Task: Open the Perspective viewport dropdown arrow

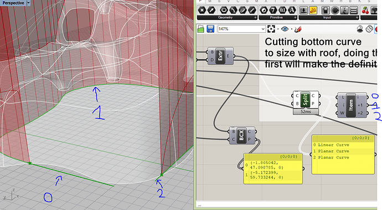Action: pos(28,3)
